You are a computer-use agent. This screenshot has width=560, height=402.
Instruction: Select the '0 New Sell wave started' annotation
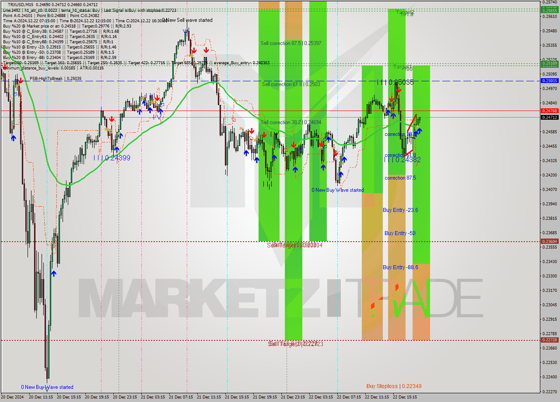click(x=187, y=20)
